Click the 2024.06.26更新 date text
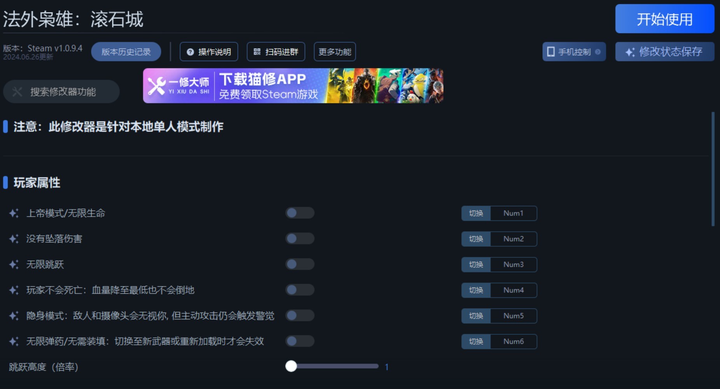The image size is (720, 389). pos(28,57)
